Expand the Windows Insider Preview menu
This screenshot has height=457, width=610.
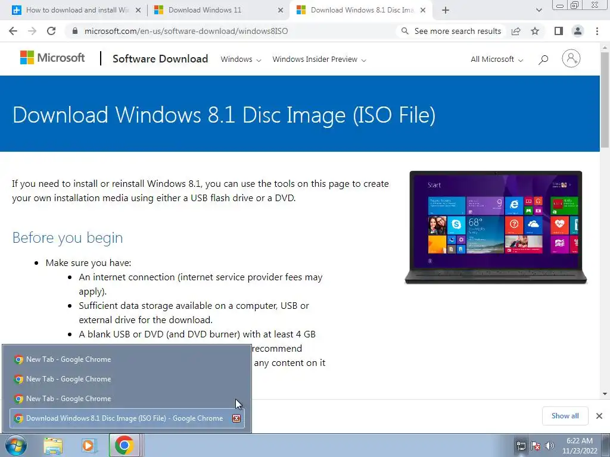(319, 60)
